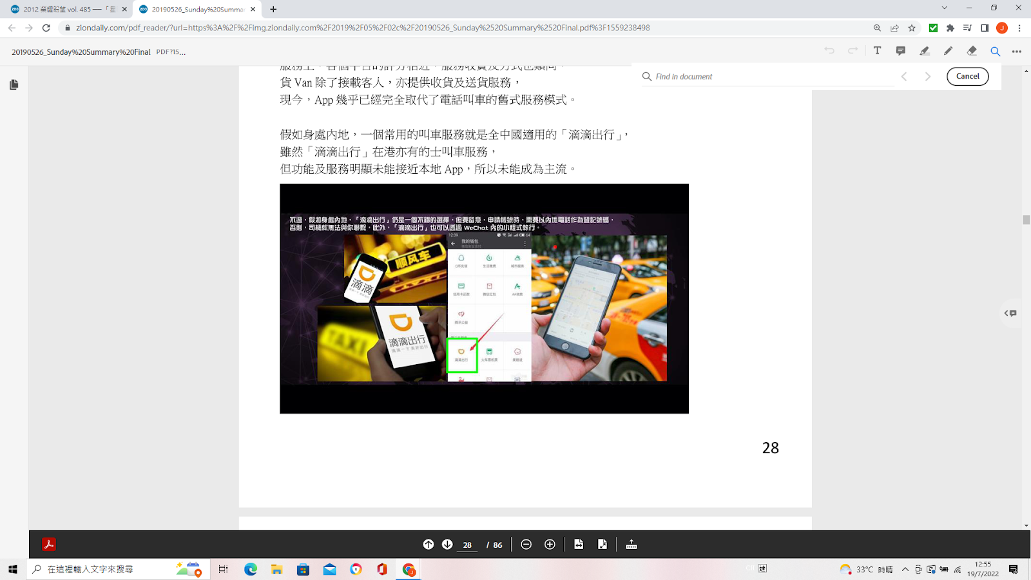Image resolution: width=1031 pixels, height=580 pixels.
Task: Share this page icon
Action: 894,28
